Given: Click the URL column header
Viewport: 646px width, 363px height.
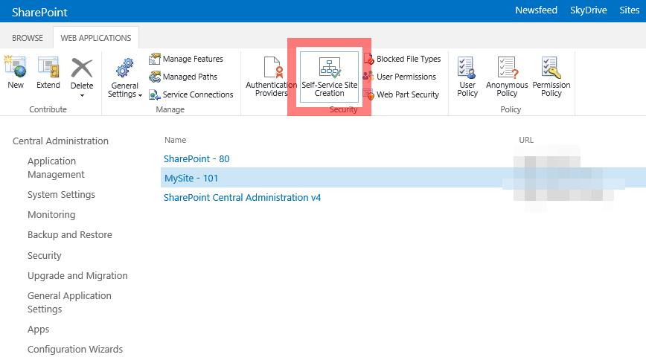Looking at the screenshot, I should 526,140.
